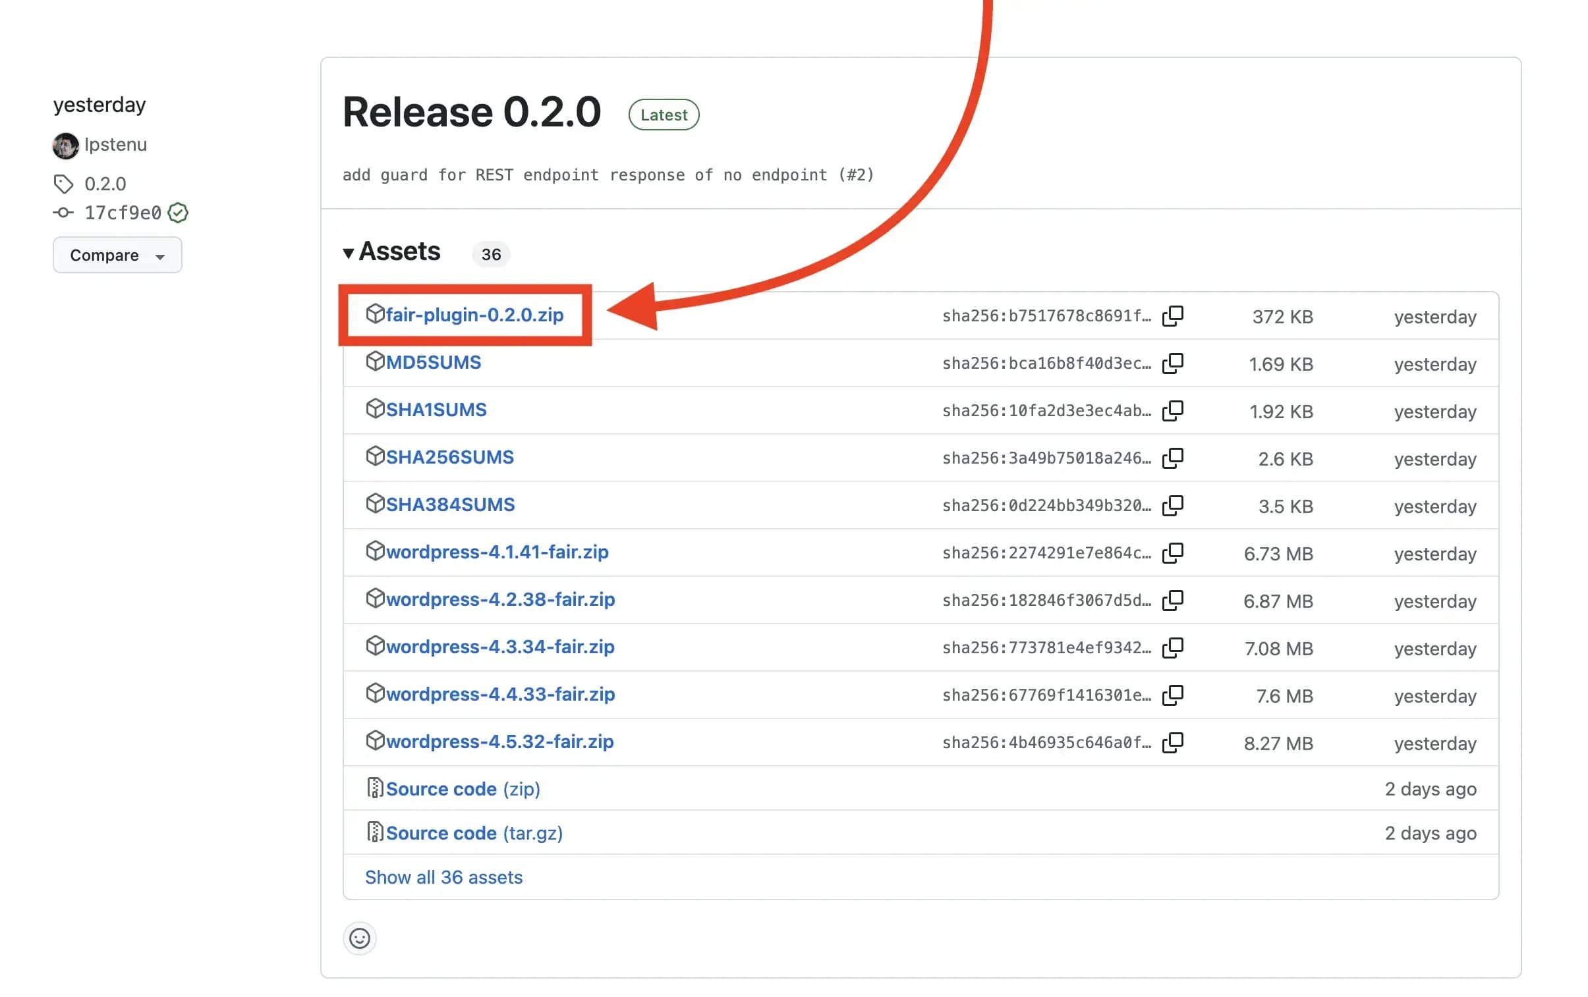1588x997 pixels.
Task: Click the 6.73 MB size value
Action: [x=1278, y=554]
